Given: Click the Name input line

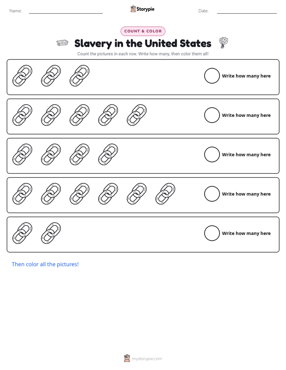Looking at the screenshot, I should click(x=66, y=13).
